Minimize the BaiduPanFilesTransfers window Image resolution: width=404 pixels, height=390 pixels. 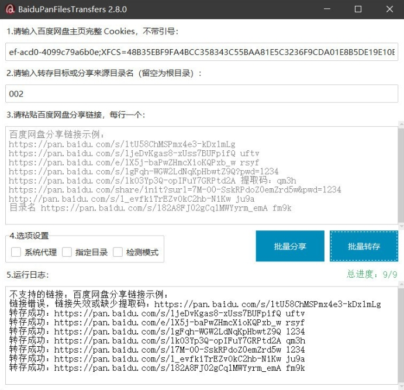327,9
